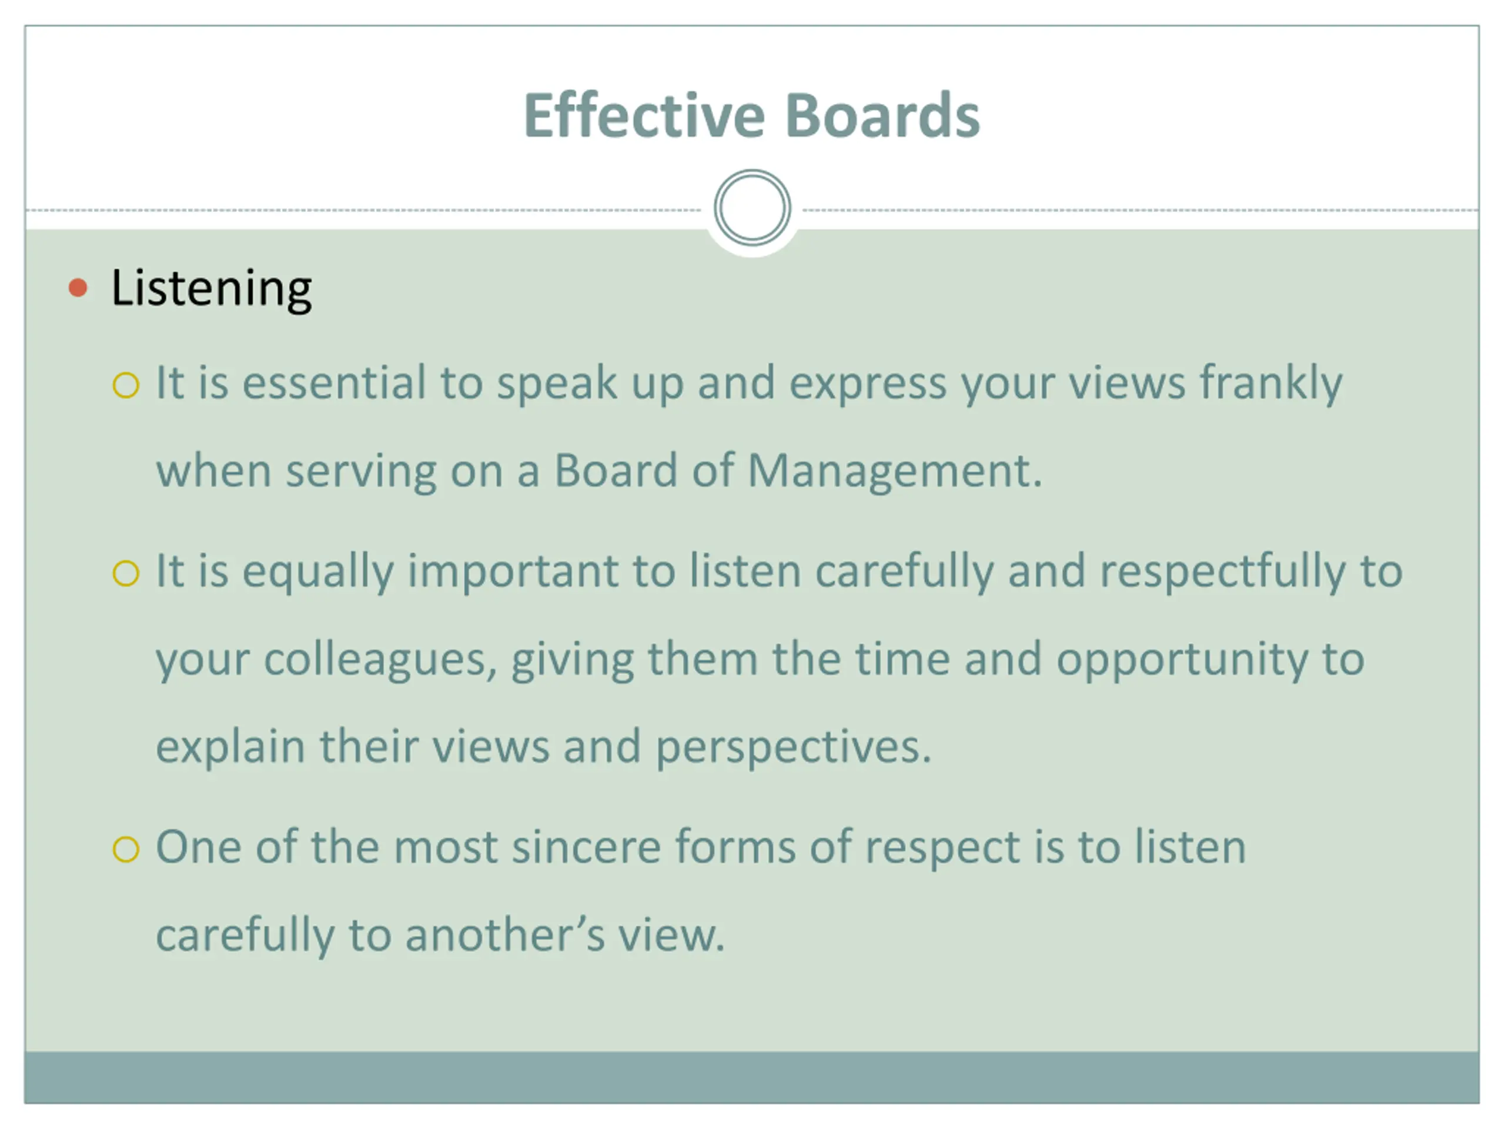Screen dimensions: 1505x1129
Task: Click the line 'It is equally important to listen'
Action: coord(779,572)
